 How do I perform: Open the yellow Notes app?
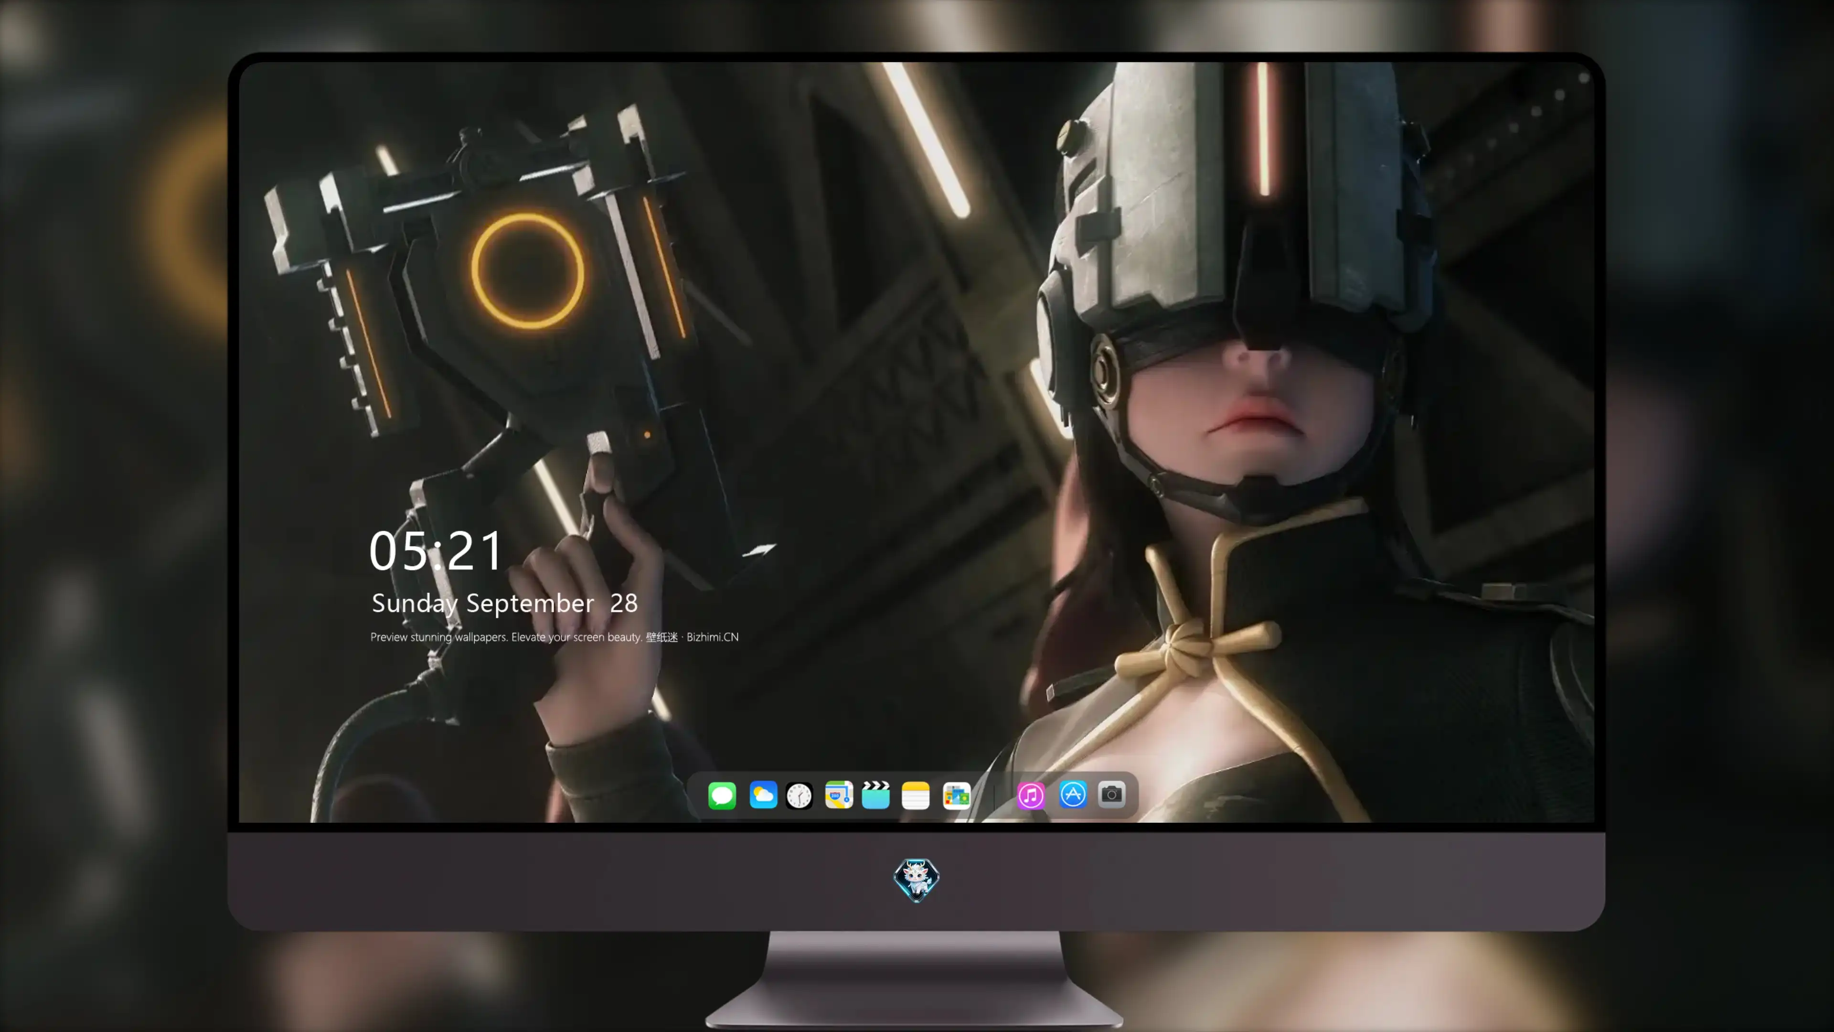point(916,795)
